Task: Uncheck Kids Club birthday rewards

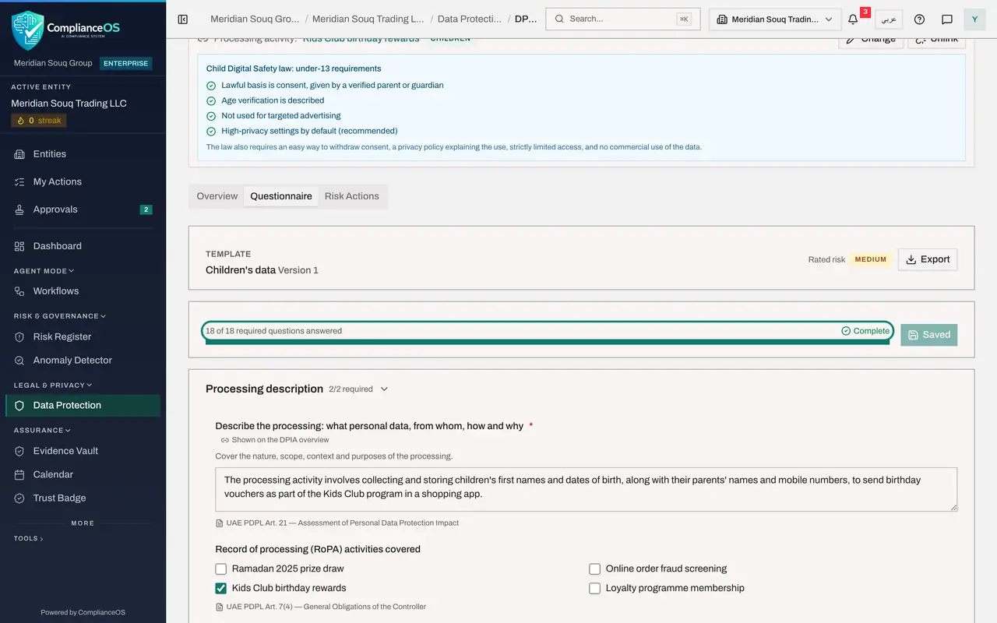Action: pyautogui.click(x=221, y=588)
